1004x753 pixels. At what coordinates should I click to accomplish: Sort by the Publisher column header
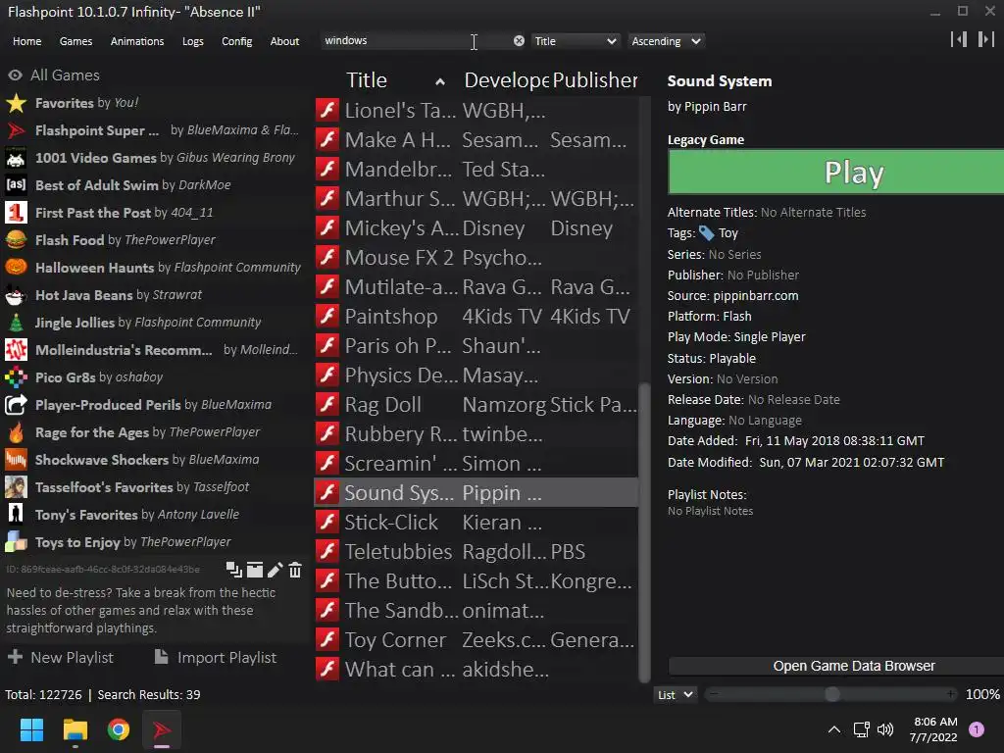[x=595, y=80]
